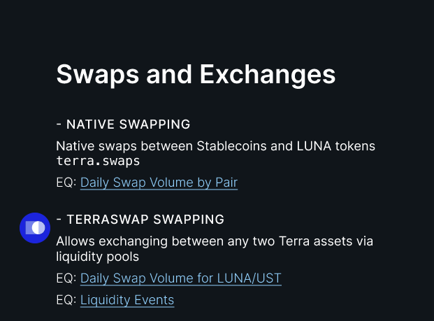
Task: Click the word Exchanges in the title
Action: (x=268, y=75)
